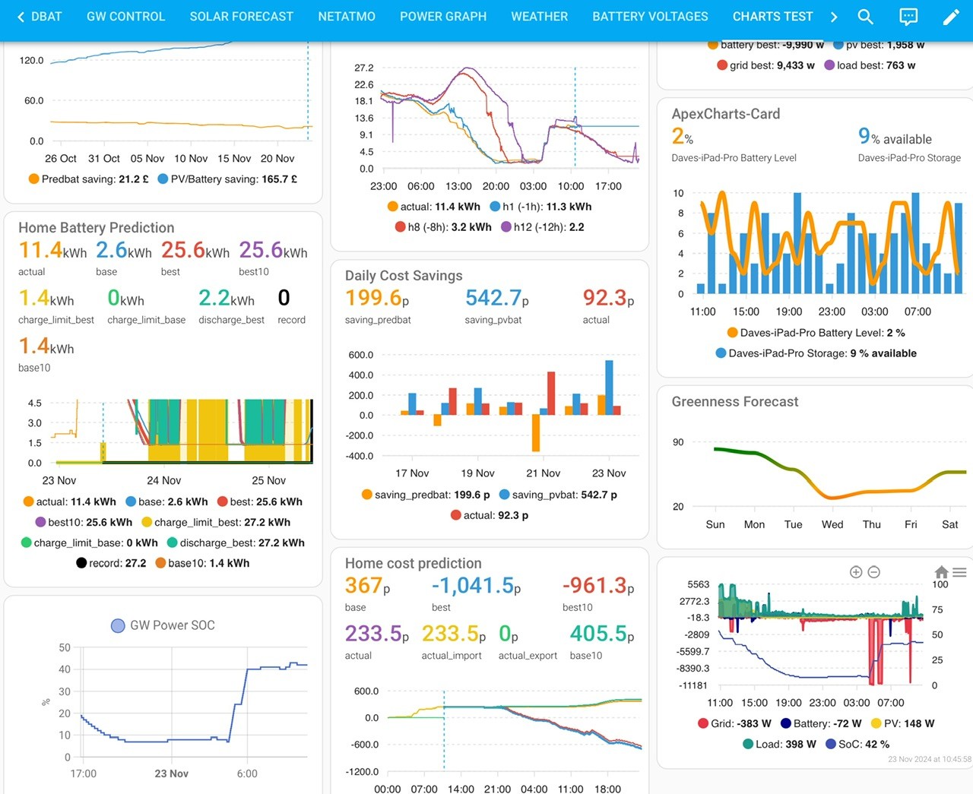Click the chart zoom out minus icon
Image resolution: width=973 pixels, height=794 pixels.
[874, 572]
